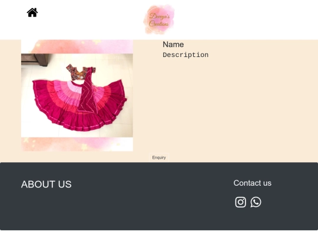Select the ABOUT US footer heading
This screenshot has width=318, height=238.
coord(47,185)
